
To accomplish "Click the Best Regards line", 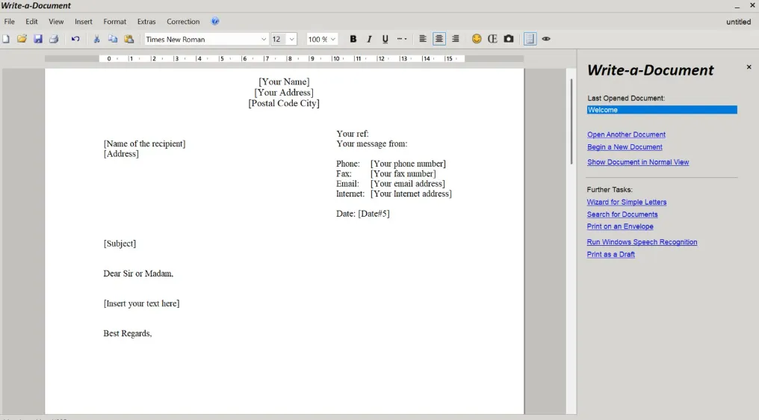I will (x=127, y=334).
